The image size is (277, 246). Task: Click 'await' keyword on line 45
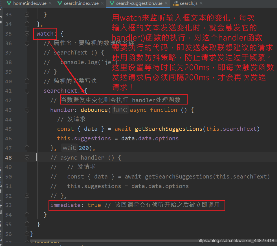(123, 129)
